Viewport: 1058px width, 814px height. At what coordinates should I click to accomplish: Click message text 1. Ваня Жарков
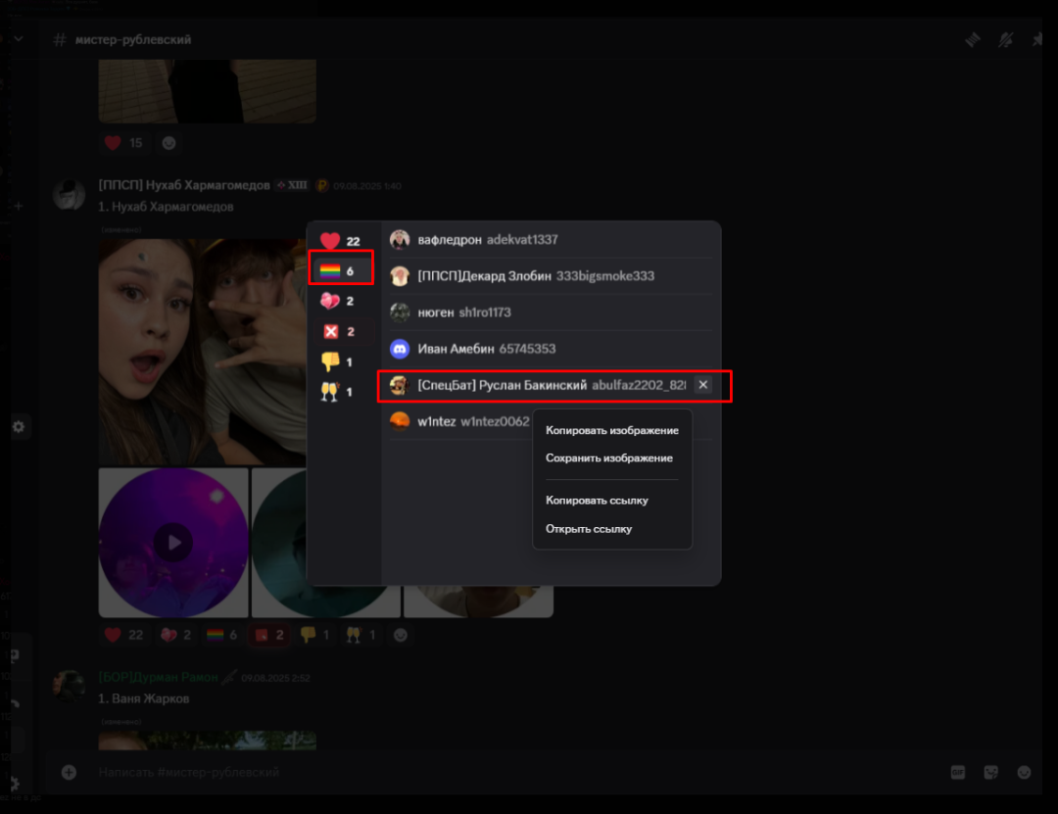(x=144, y=698)
